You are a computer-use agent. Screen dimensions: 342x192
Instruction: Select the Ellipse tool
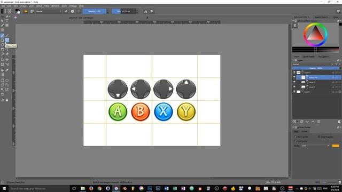pyautogui.click(x=7, y=41)
